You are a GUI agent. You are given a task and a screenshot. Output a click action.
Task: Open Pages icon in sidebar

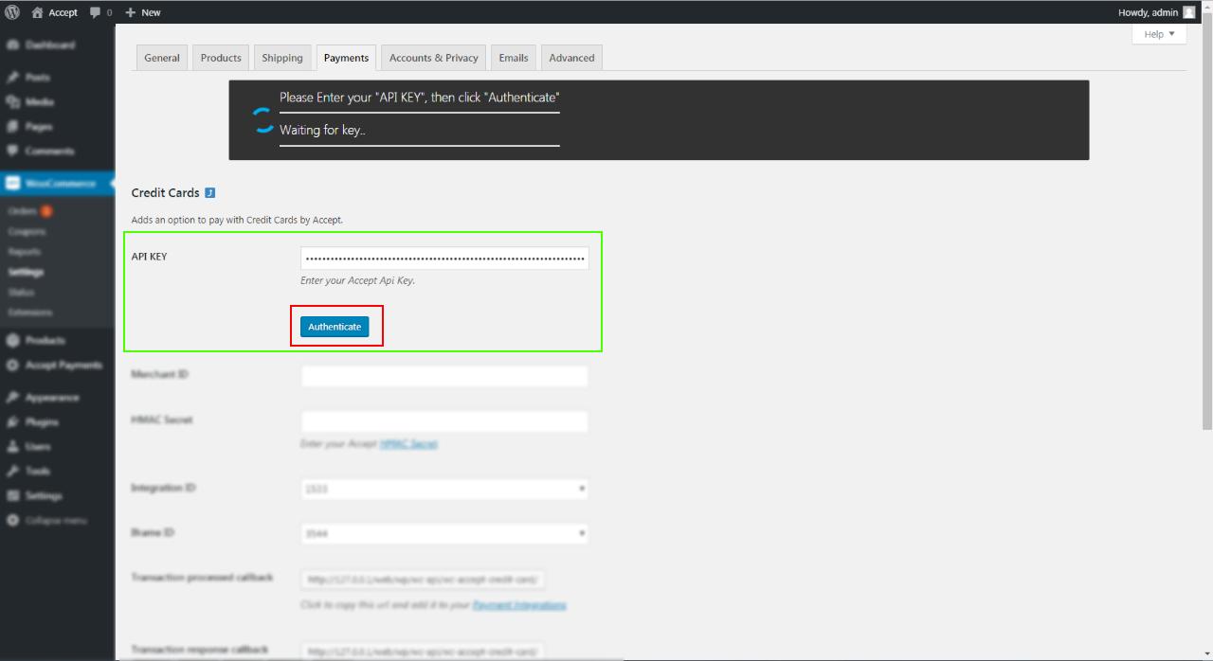12,126
